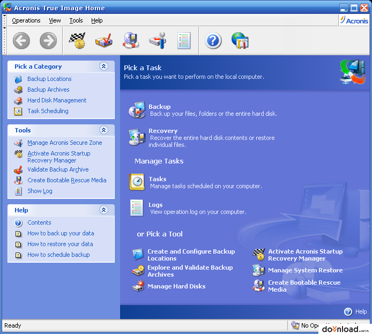This screenshot has width=372, height=334.
Task: Click Manage Hard Disks tool link
Action: 176,286
